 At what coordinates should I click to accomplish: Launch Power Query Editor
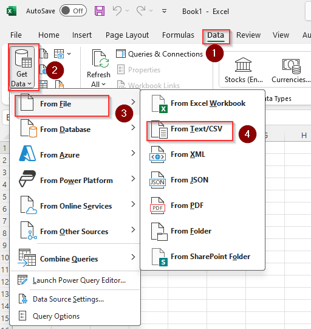75,280
